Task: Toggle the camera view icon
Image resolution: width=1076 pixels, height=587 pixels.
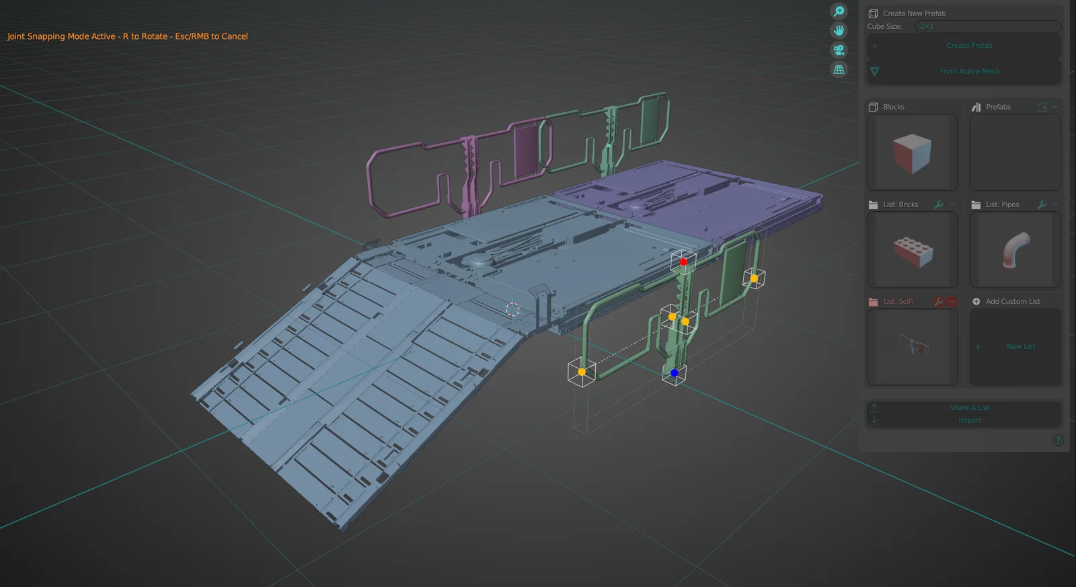Action: pyautogui.click(x=839, y=50)
